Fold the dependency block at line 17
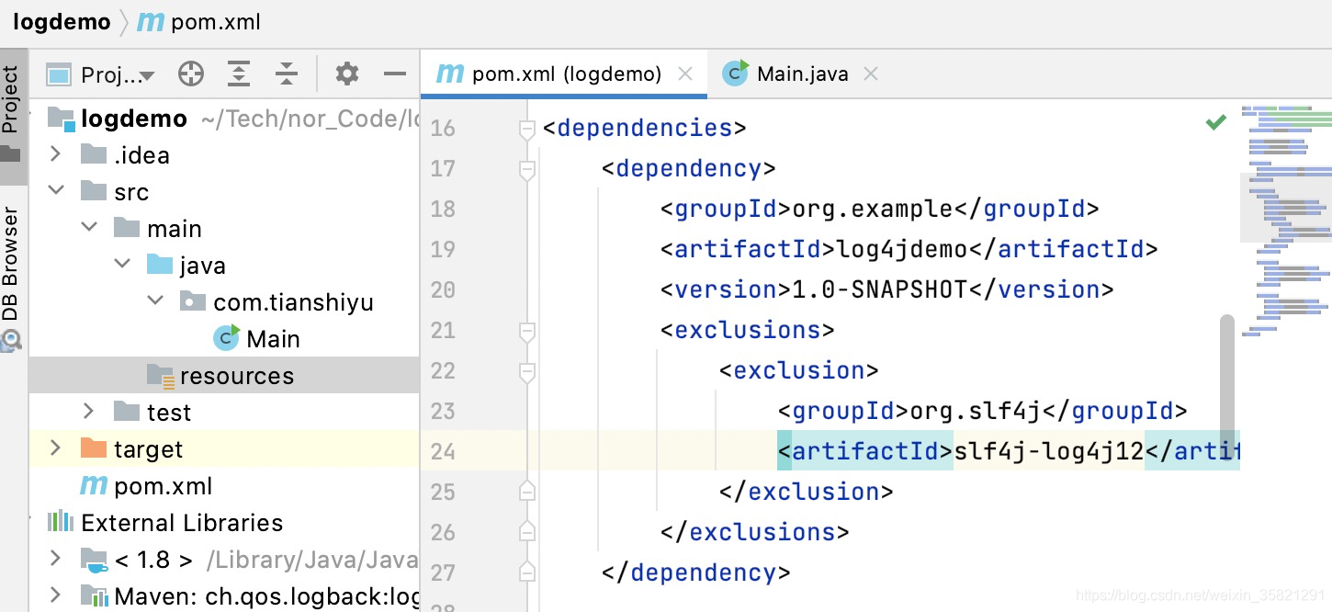Screen dimensions: 1332x612 pyautogui.click(x=526, y=169)
